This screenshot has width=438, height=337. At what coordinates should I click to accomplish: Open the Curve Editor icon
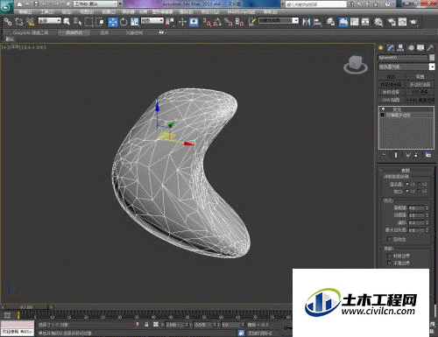(x=355, y=22)
